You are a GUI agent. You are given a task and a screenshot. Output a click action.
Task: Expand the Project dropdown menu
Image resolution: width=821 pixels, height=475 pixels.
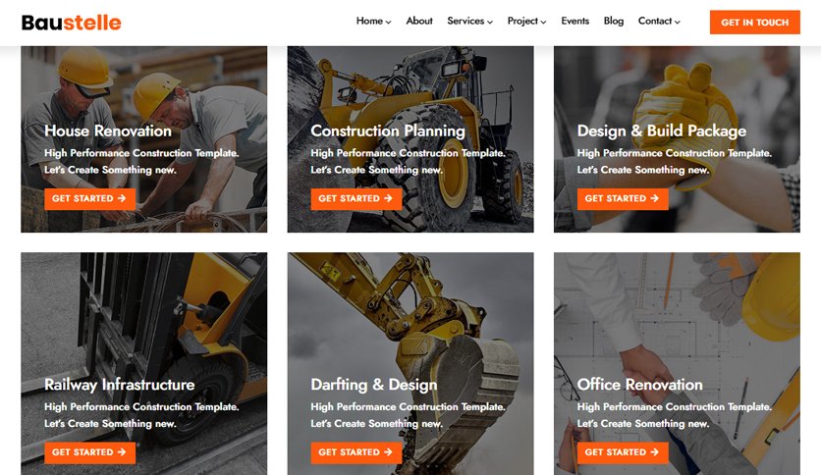526,21
